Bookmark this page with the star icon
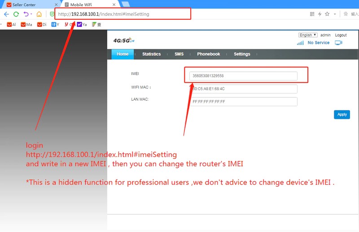Screen dimensions: 359x232 click(327, 14)
